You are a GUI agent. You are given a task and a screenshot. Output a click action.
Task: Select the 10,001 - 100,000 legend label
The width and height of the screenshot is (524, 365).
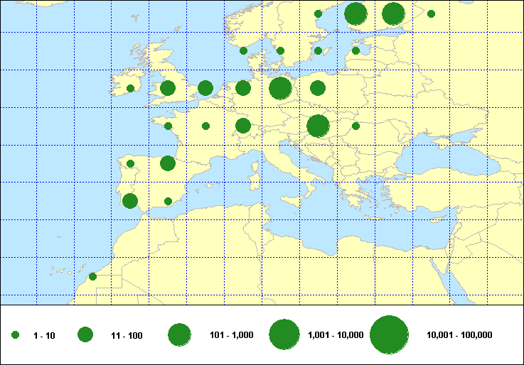pos(459,335)
